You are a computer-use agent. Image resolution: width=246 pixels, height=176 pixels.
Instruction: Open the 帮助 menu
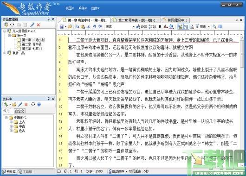point(95,8)
